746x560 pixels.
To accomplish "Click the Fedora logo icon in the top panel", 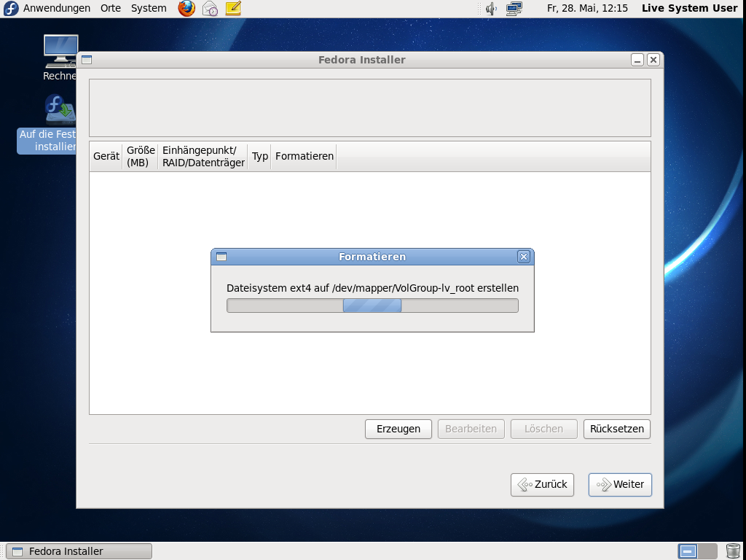I will click(x=10, y=8).
